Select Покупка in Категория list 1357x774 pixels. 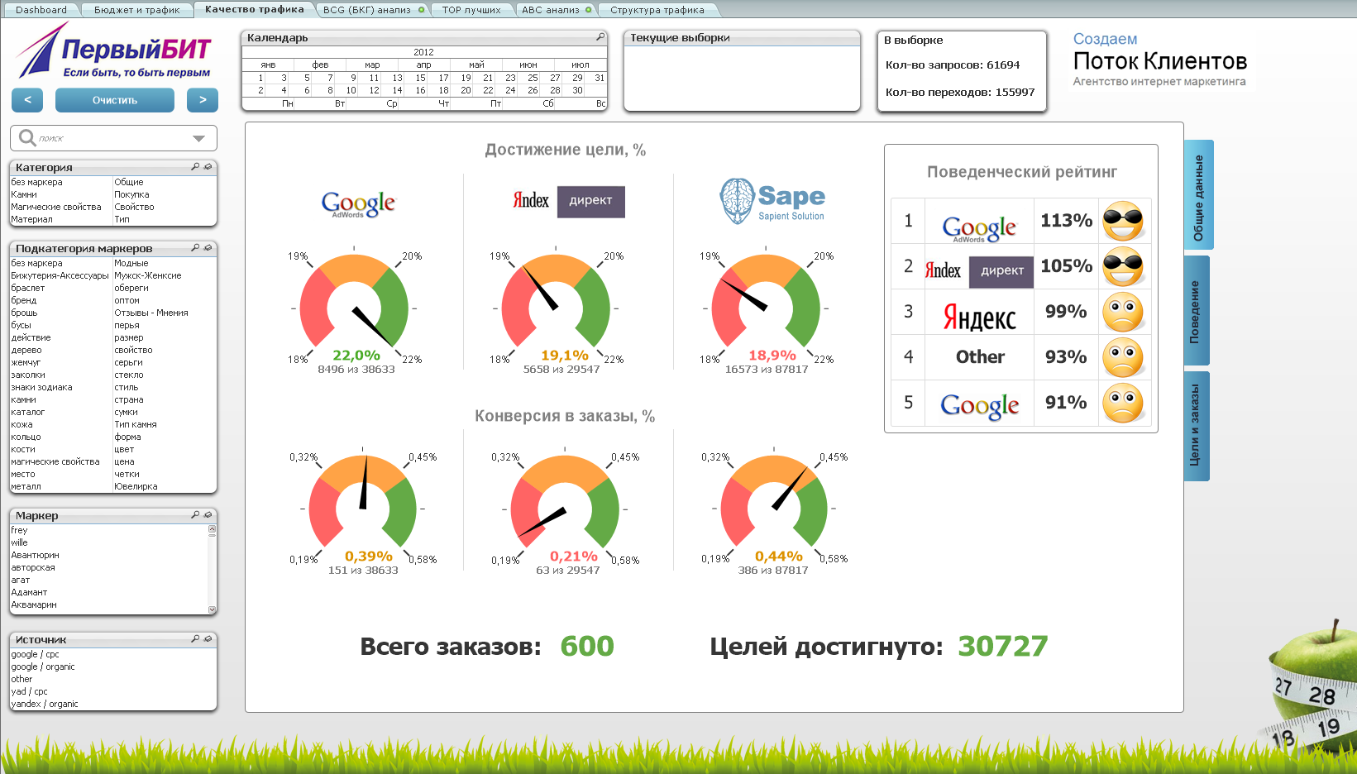165,194
